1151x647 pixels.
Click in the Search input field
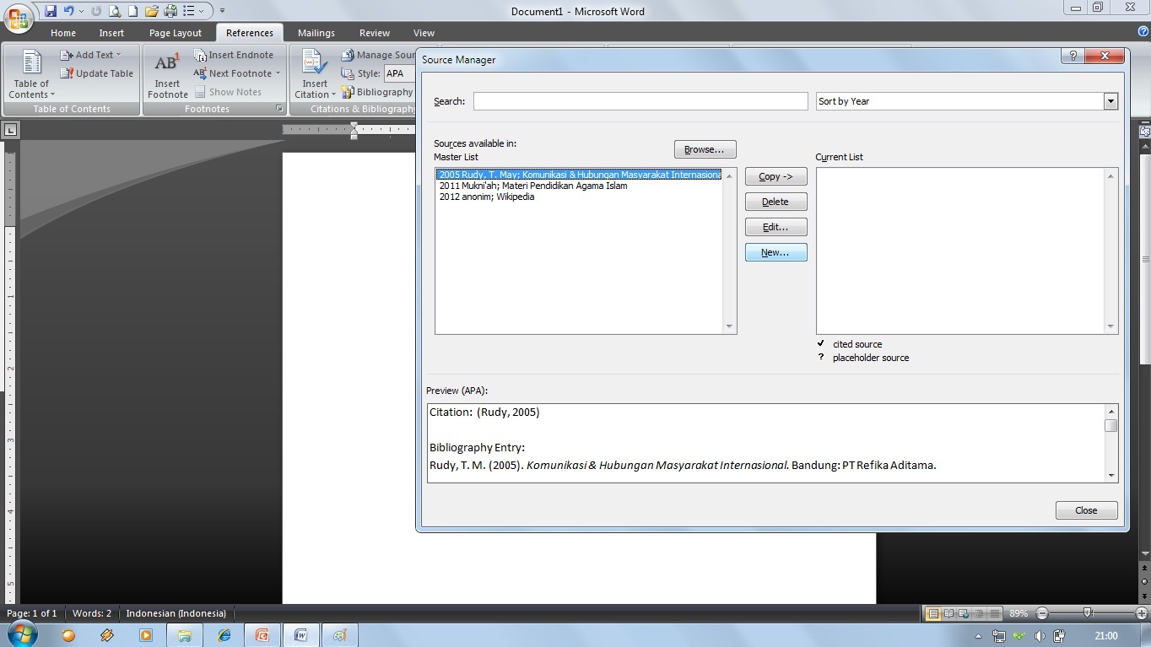(x=640, y=101)
